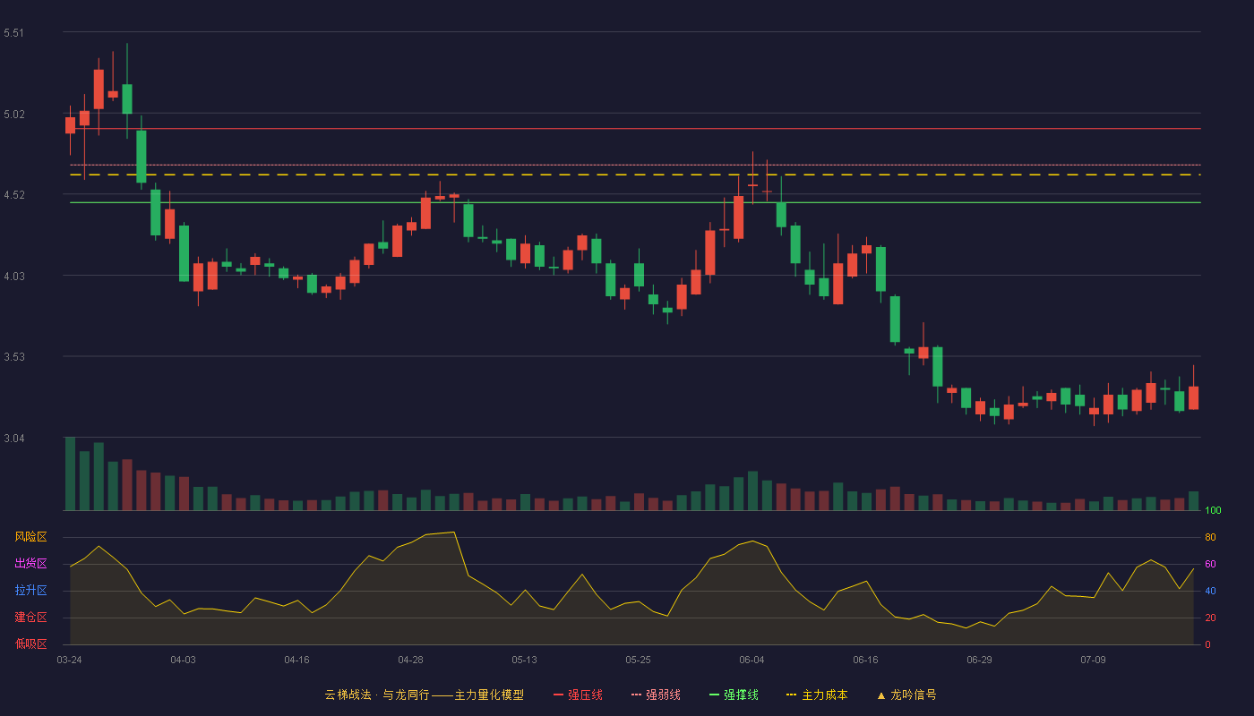Click the 5.51 price axis label
The height and width of the screenshot is (716, 1254).
click(x=13, y=33)
